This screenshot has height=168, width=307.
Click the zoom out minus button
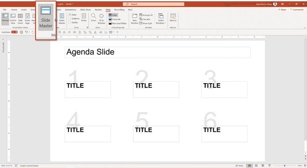point(275,166)
